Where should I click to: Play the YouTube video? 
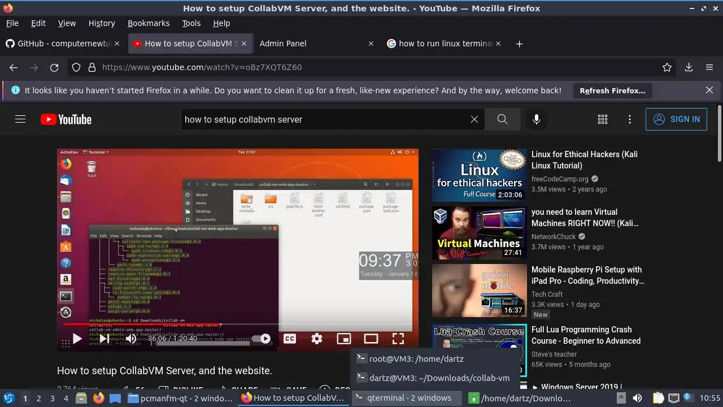(77, 339)
